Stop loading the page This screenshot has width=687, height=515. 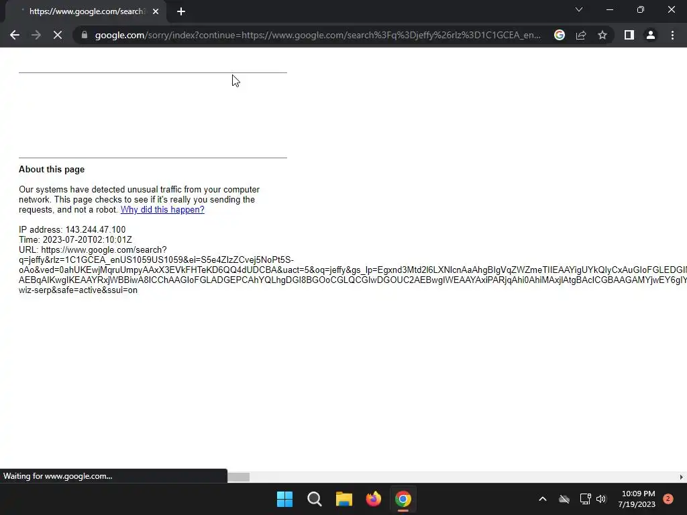coord(58,35)
